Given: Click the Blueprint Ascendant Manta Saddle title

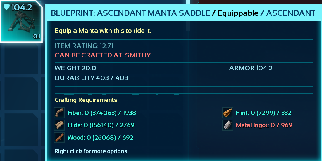Looking at the screenshot, I should click(x=130, y=13).
